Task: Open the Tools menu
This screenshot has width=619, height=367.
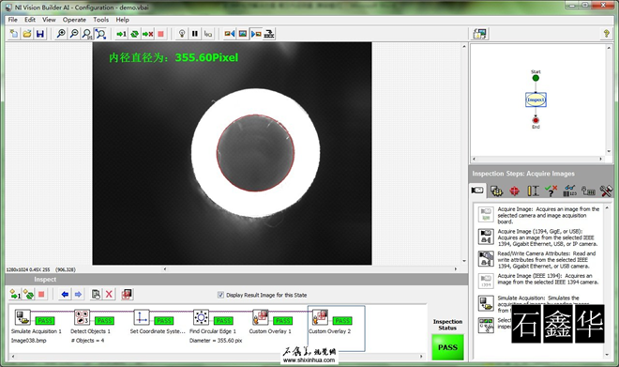Action: point(100,20)
